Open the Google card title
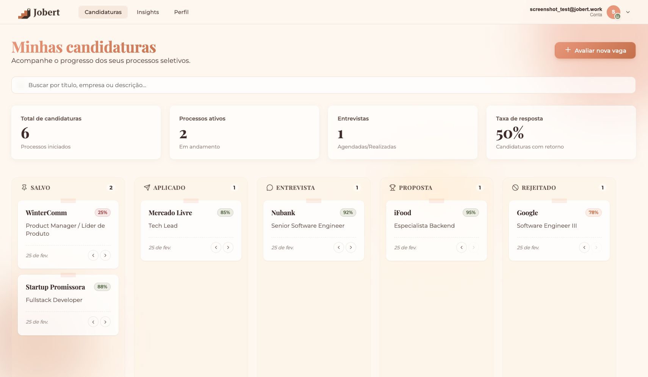The width and height of the screenshot is (648, 377). point(527,213)
